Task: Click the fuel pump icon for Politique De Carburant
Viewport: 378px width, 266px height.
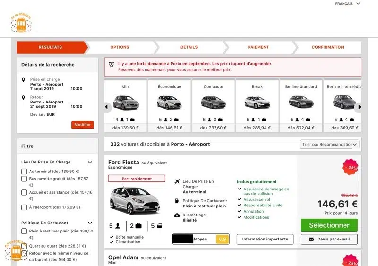Action: [177, 201]
